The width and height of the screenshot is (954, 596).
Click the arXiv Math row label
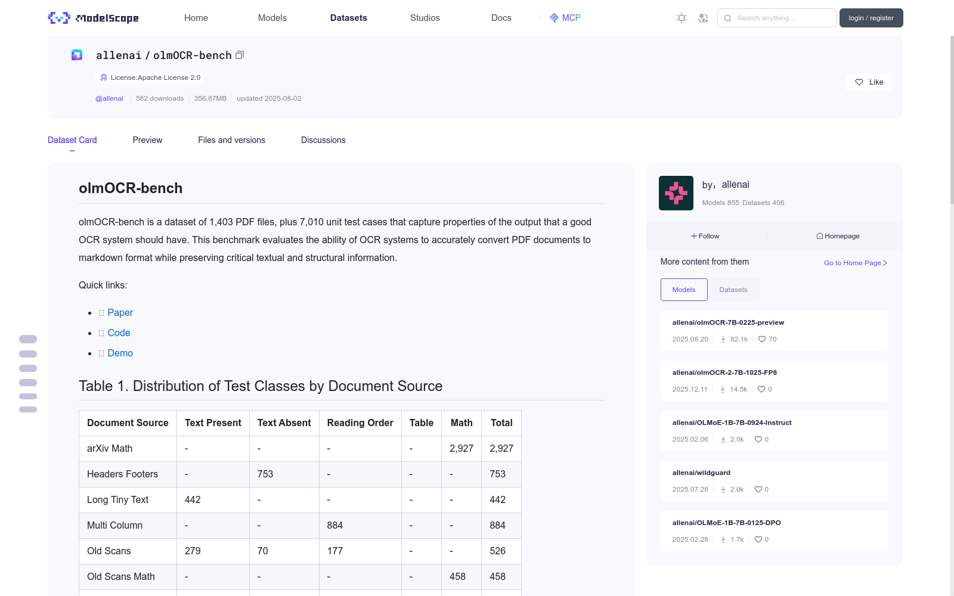click(x=110, y=449)
